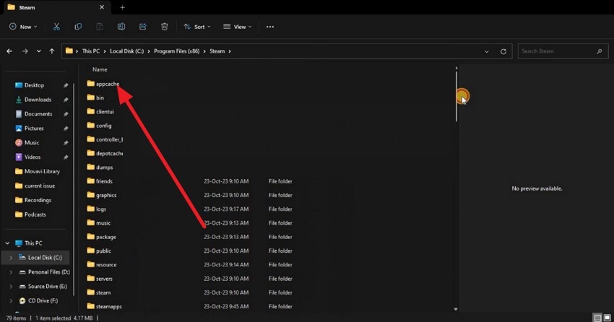Image resolution: width=614 pixels, height=322 pixels.
Task: Open Podcasts folder in sidebar
Action: (35, 214)
